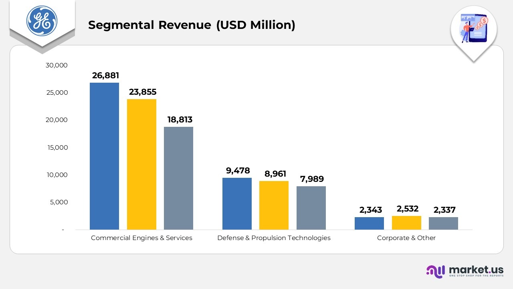Click the gray Corporate & Other bar
The image size is (513, 289).
(443, 224)
